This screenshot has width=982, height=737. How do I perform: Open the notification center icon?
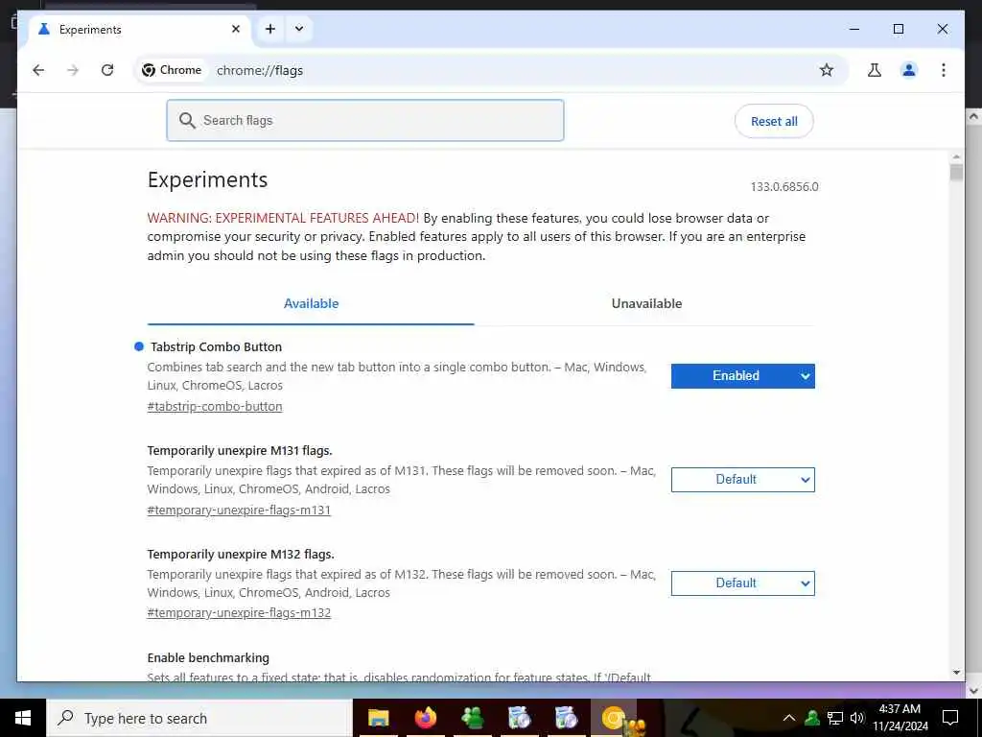(950, 718)
